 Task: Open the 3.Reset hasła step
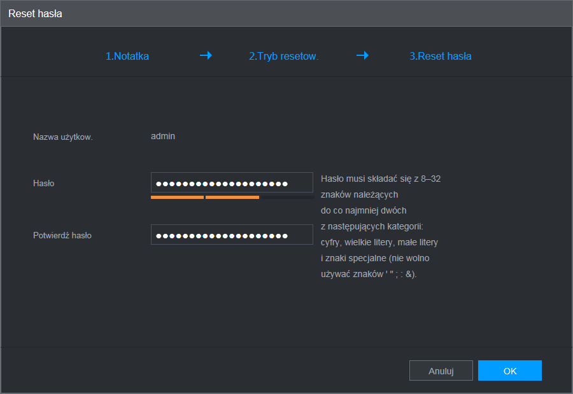(x=440, y=56)
